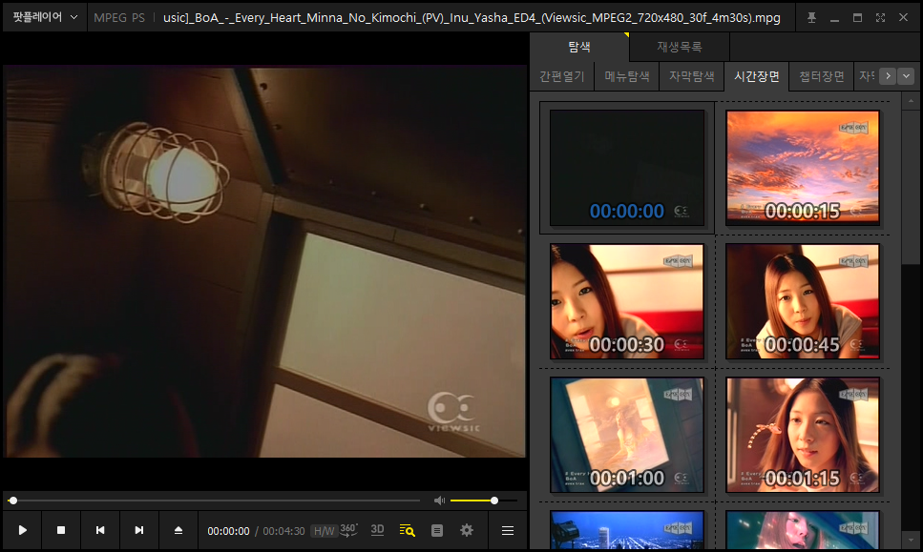Adjust the yellow volume slider
Viewport: 923px width, 552px height.
pos(484,501)
